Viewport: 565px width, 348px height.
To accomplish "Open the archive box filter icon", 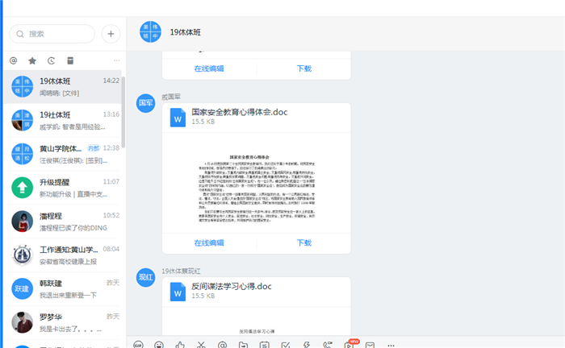I will pyautogui.click(x=70, y=60).
